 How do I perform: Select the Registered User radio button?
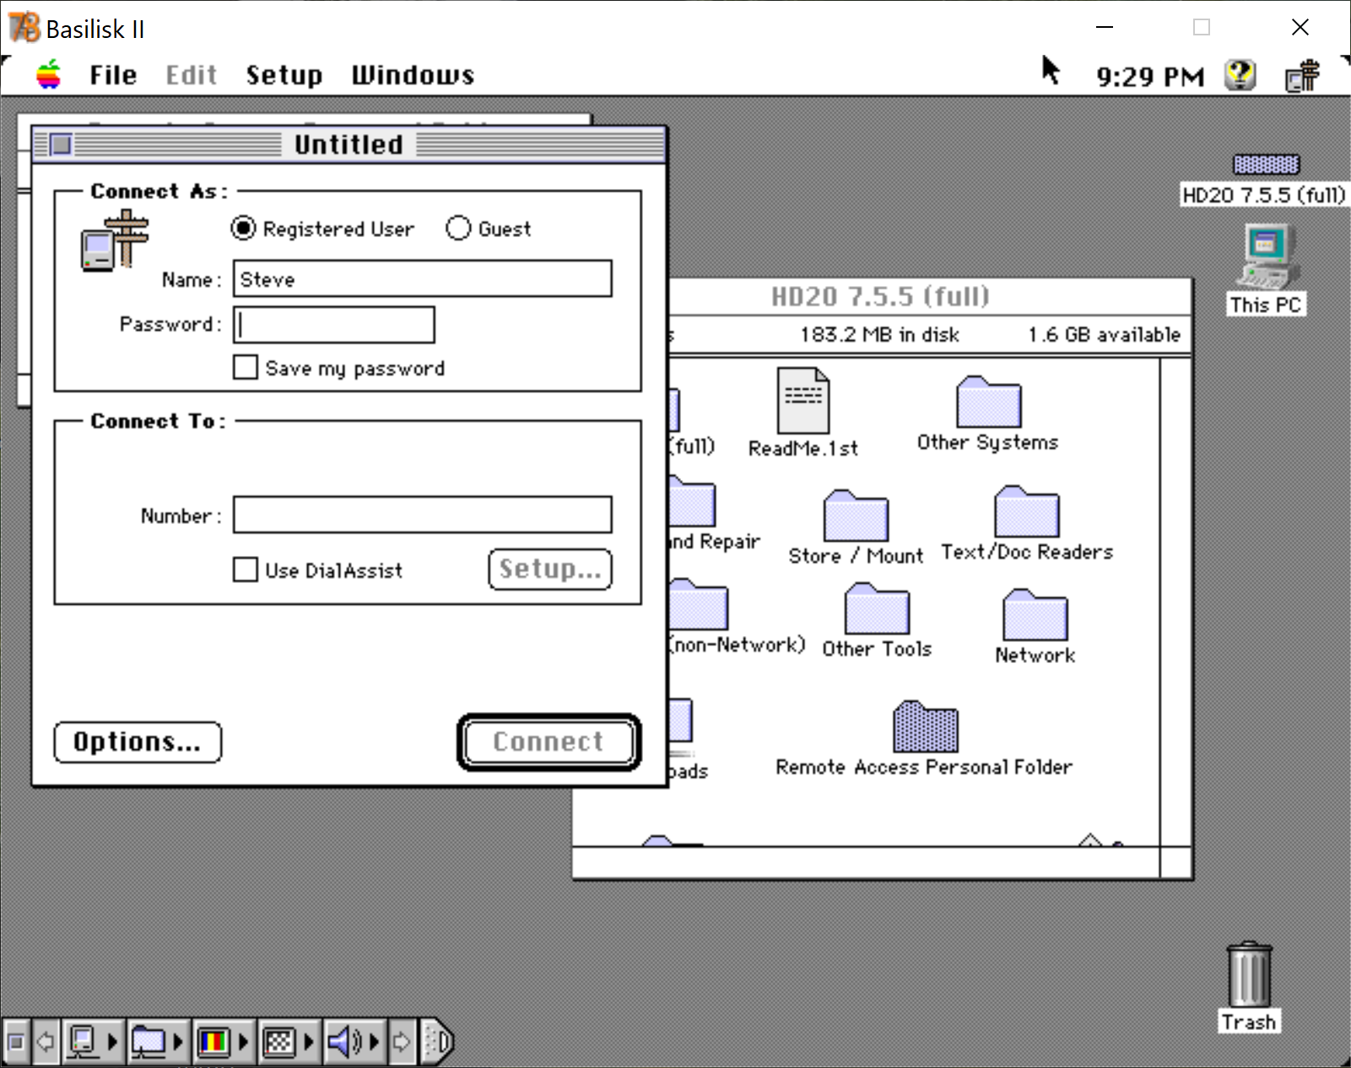(243, 228)
